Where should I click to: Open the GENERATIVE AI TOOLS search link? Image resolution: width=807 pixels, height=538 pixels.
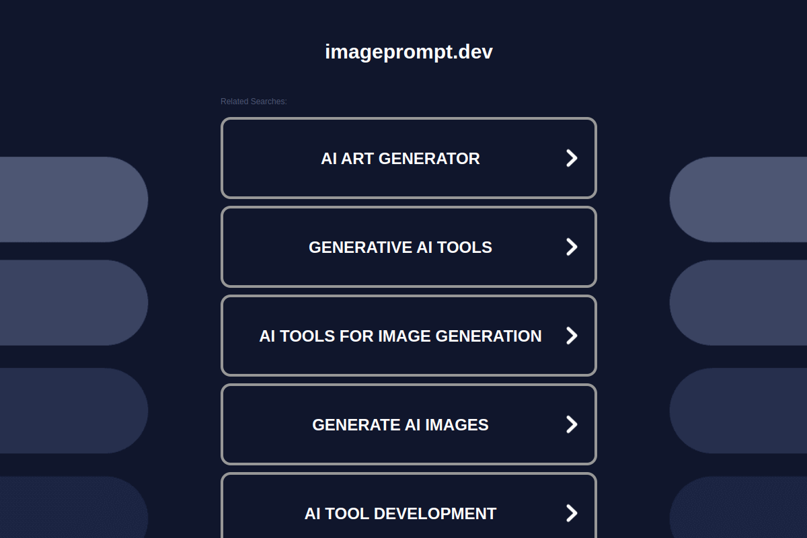(409, 247)
